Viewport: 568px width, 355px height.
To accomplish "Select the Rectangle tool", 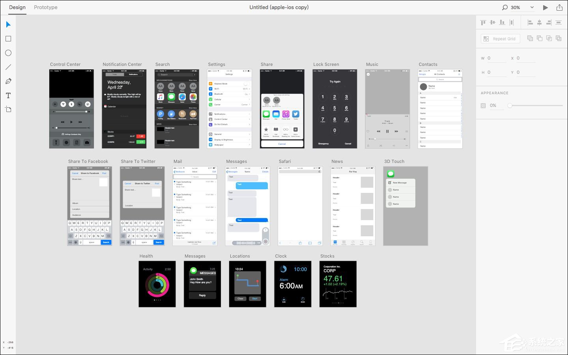I will coord(8,39).
